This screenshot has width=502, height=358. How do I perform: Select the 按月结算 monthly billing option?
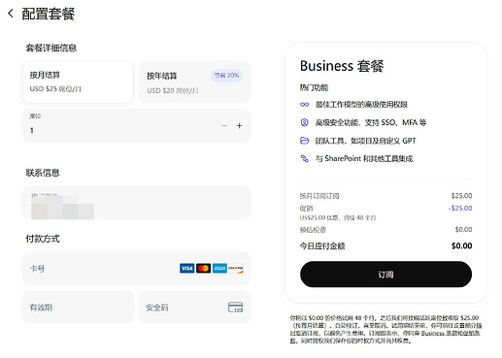click(x=78, y=82)
